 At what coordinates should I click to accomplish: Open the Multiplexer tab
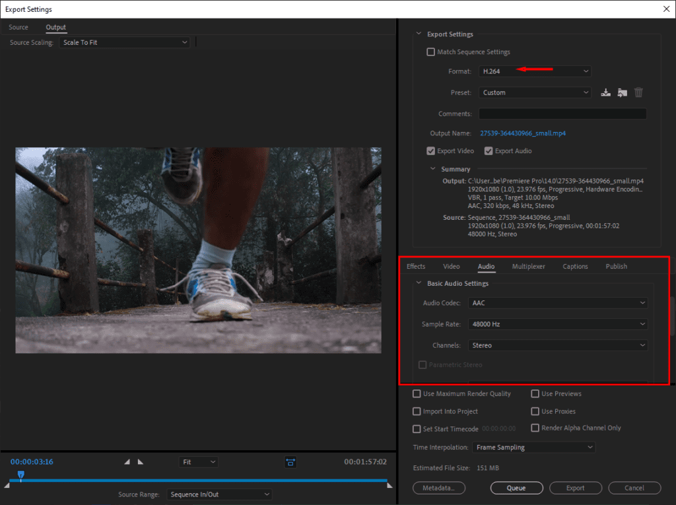528,266
